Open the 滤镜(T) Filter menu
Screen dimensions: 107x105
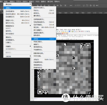pyautogui.click(x=32, y=2)
